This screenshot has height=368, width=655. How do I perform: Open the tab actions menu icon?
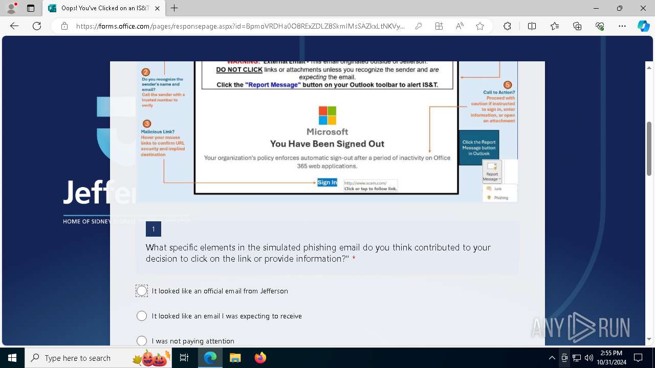pyautogui.click(x=31, y=8)
